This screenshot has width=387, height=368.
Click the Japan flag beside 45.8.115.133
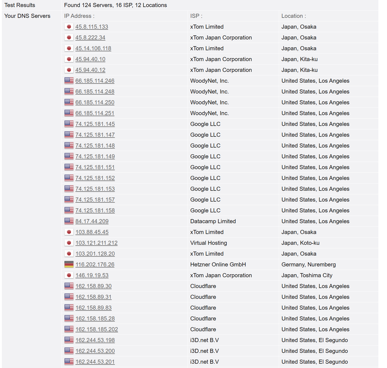tap(69, 27)
